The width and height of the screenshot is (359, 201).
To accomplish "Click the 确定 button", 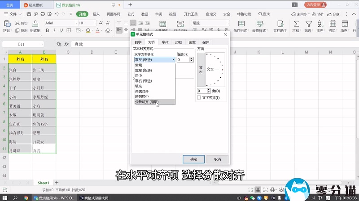I will (193, 159).
